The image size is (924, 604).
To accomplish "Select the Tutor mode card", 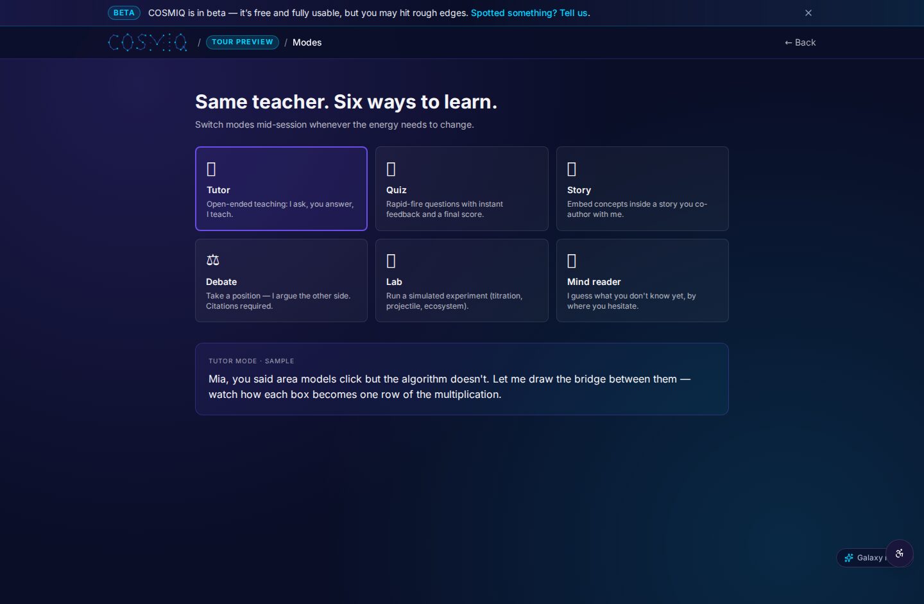I will pos(281,189).
